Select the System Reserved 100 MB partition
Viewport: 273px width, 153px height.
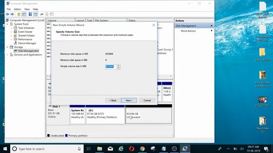point(77,115)
